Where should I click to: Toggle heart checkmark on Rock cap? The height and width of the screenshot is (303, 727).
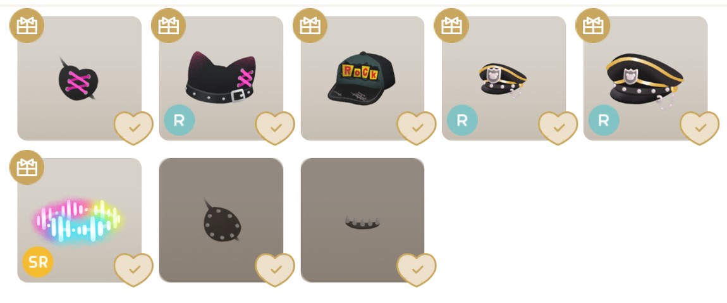click(417, 128)
